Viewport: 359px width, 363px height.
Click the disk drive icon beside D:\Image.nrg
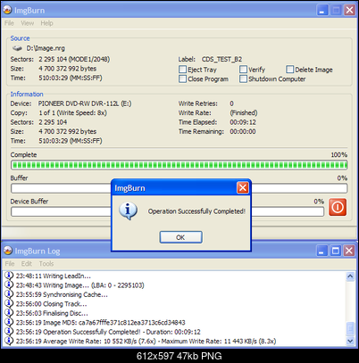(x=17, y=48)
